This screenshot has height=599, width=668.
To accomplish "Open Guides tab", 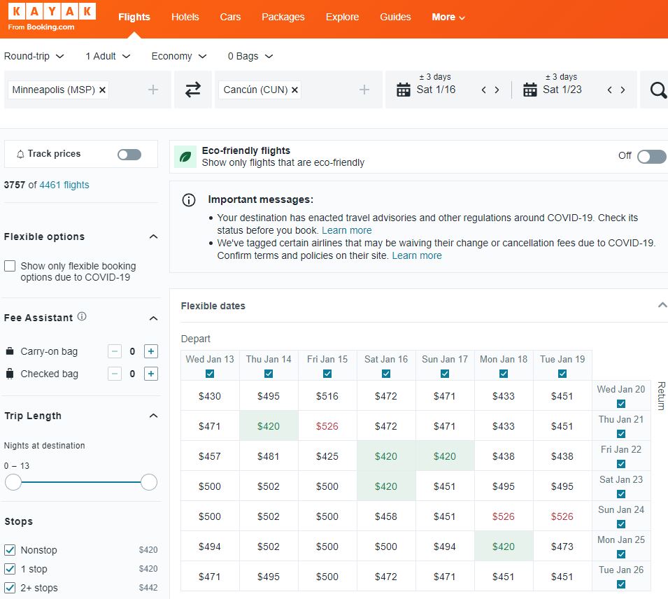I will coord(395,17).
